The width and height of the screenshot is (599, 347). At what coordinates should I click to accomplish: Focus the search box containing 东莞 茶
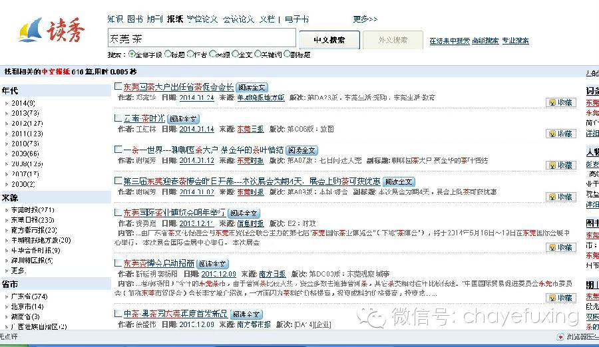coord(202,38)
